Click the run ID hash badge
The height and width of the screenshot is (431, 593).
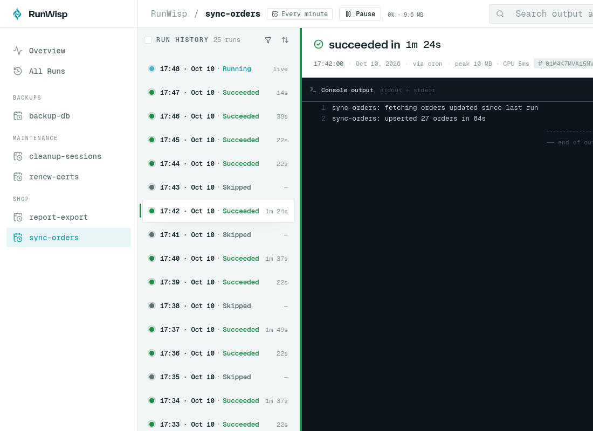(563, 64)
